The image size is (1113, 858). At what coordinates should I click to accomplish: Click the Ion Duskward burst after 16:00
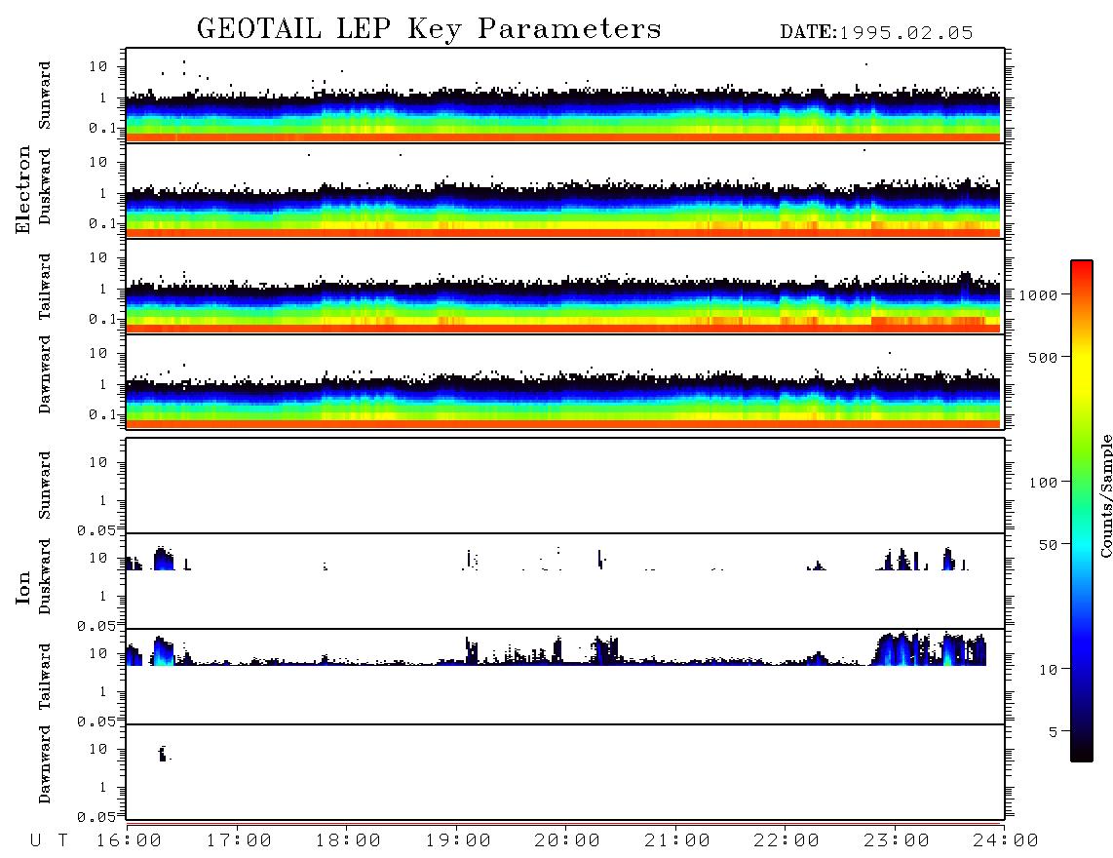(x=164, y=559)
